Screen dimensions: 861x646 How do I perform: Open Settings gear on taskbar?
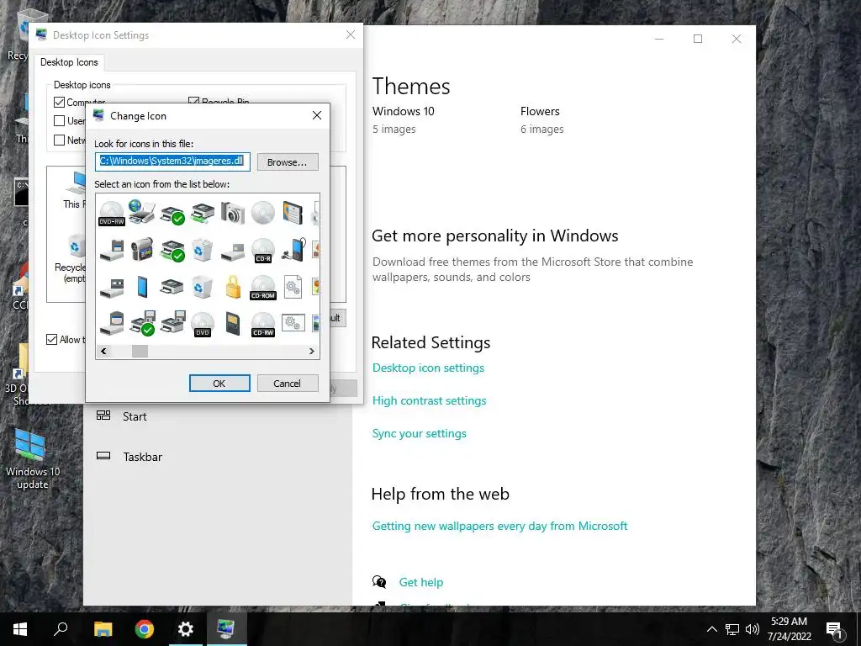tap(186, 629)
